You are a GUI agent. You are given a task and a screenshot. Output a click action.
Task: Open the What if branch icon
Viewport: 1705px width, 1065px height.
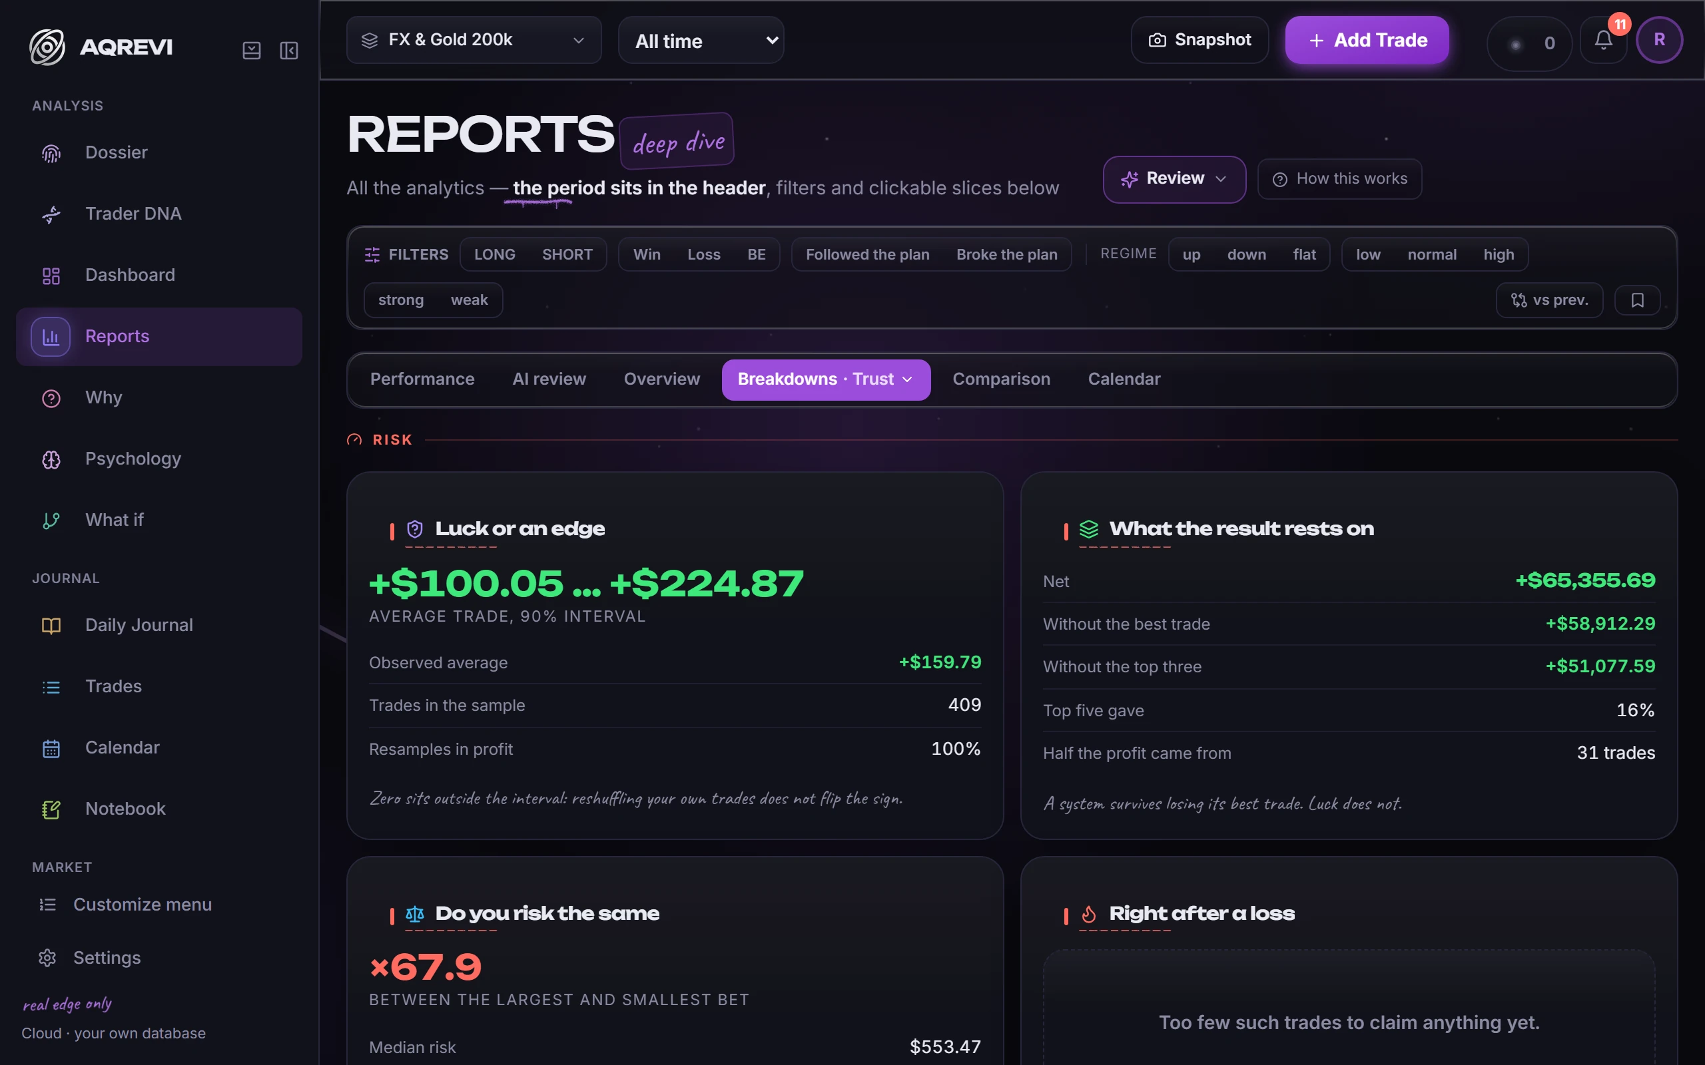pyautogui.click(x=51, y=521)
